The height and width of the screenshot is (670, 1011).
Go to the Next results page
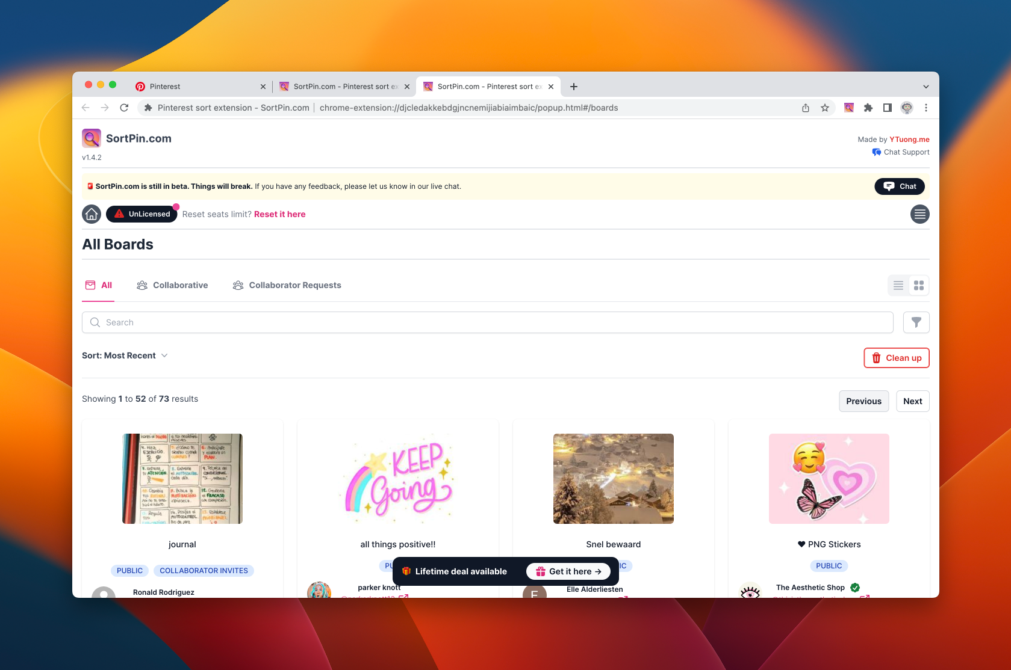pos(912,401)
